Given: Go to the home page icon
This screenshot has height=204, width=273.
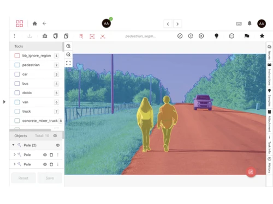Looking at the screenshot, I should [35, 23].
